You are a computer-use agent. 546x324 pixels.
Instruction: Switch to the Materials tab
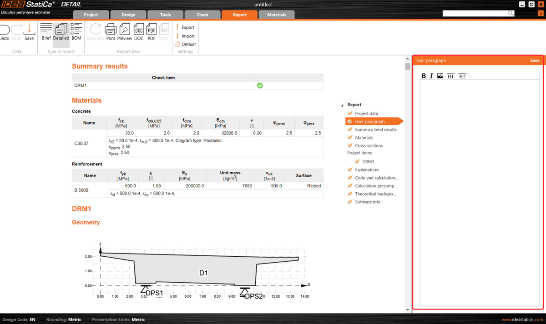(276, 15)
